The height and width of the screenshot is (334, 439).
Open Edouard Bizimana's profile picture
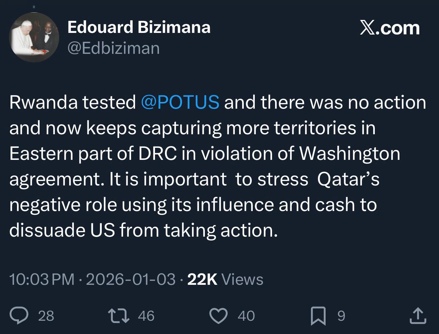pos(34,38)
